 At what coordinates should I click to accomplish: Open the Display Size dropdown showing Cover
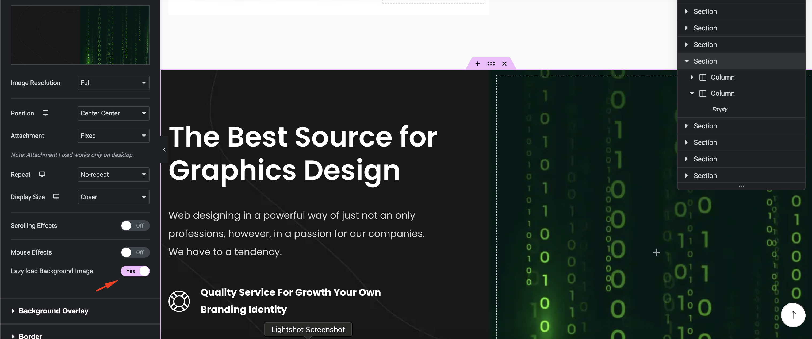(x=113, y=197)
